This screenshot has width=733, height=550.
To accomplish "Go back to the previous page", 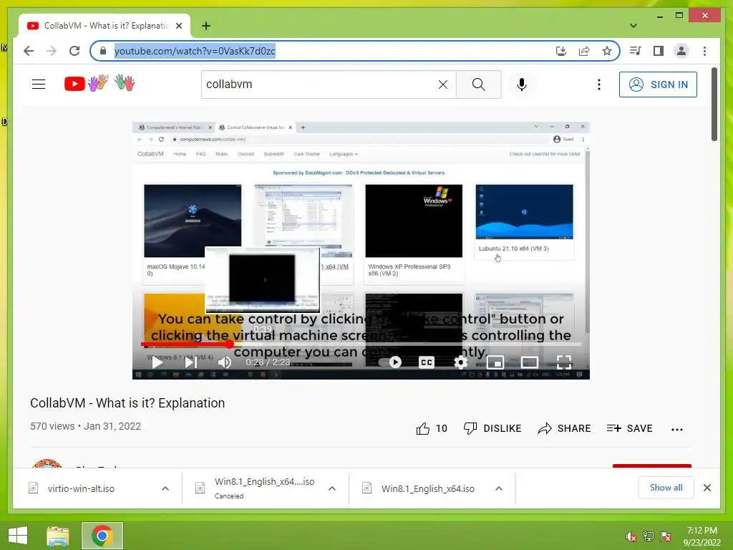I will (29, 51).
